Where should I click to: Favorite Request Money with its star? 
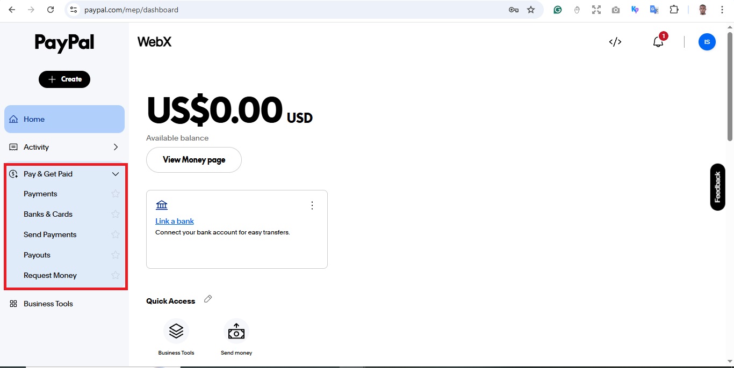[115, 275]
